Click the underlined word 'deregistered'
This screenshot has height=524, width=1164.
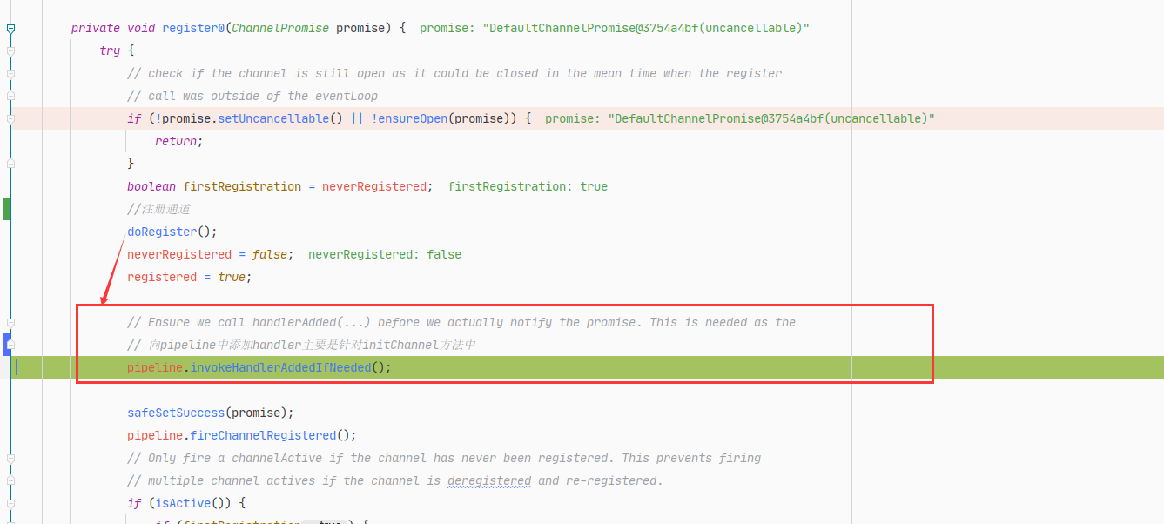(489, 480)
